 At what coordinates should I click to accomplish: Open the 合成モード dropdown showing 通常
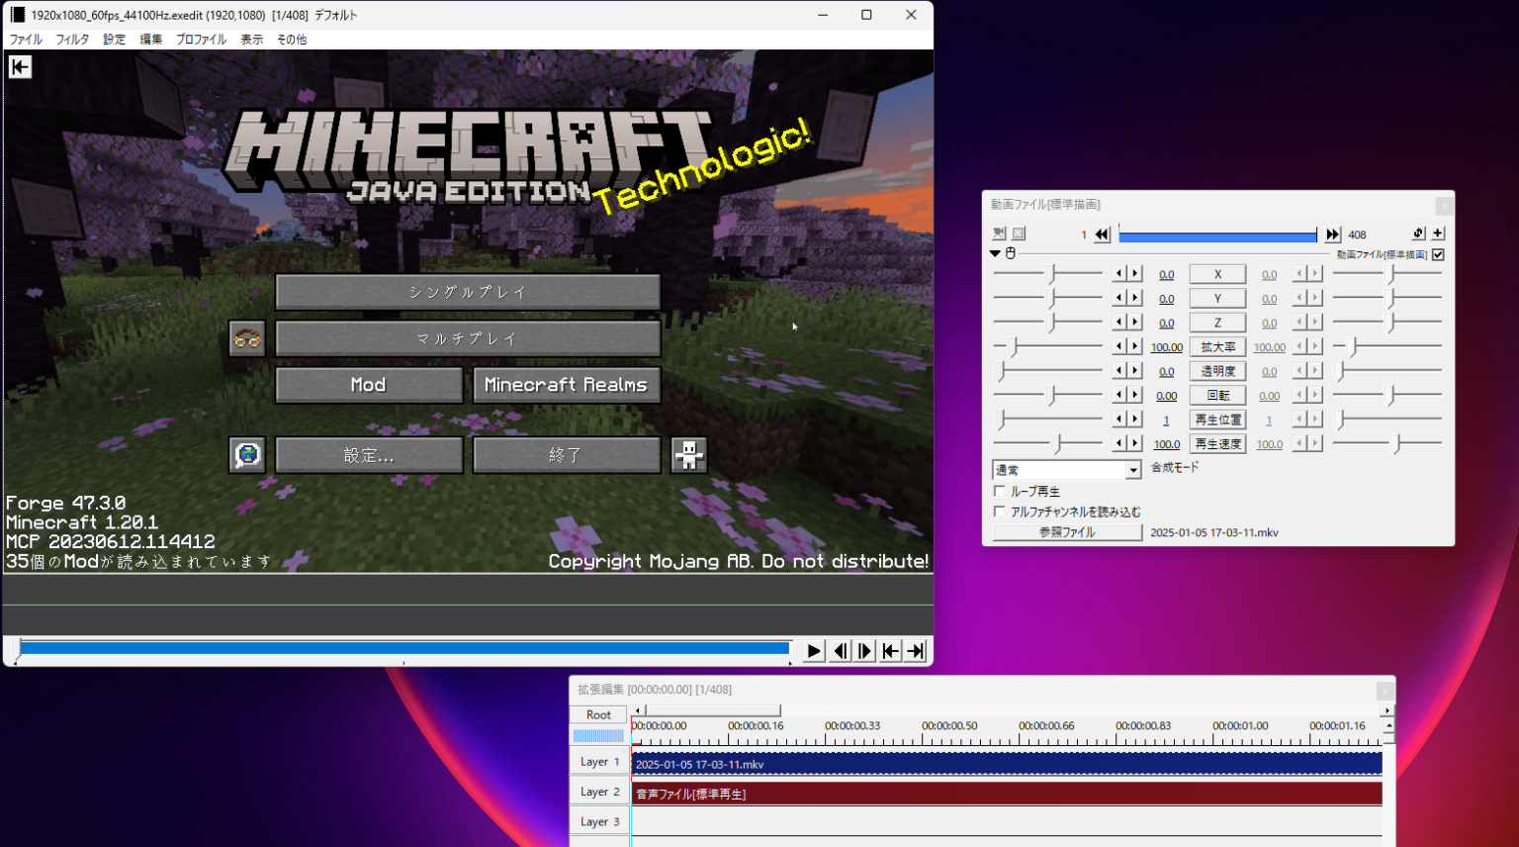pos(1066,470)
